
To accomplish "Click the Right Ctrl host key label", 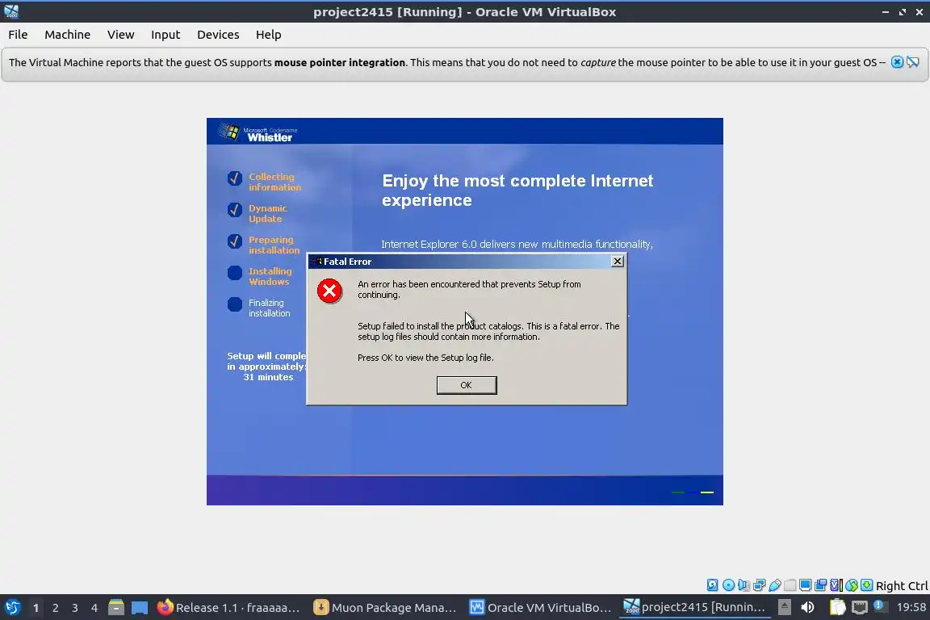I will [x=902, y=586].
